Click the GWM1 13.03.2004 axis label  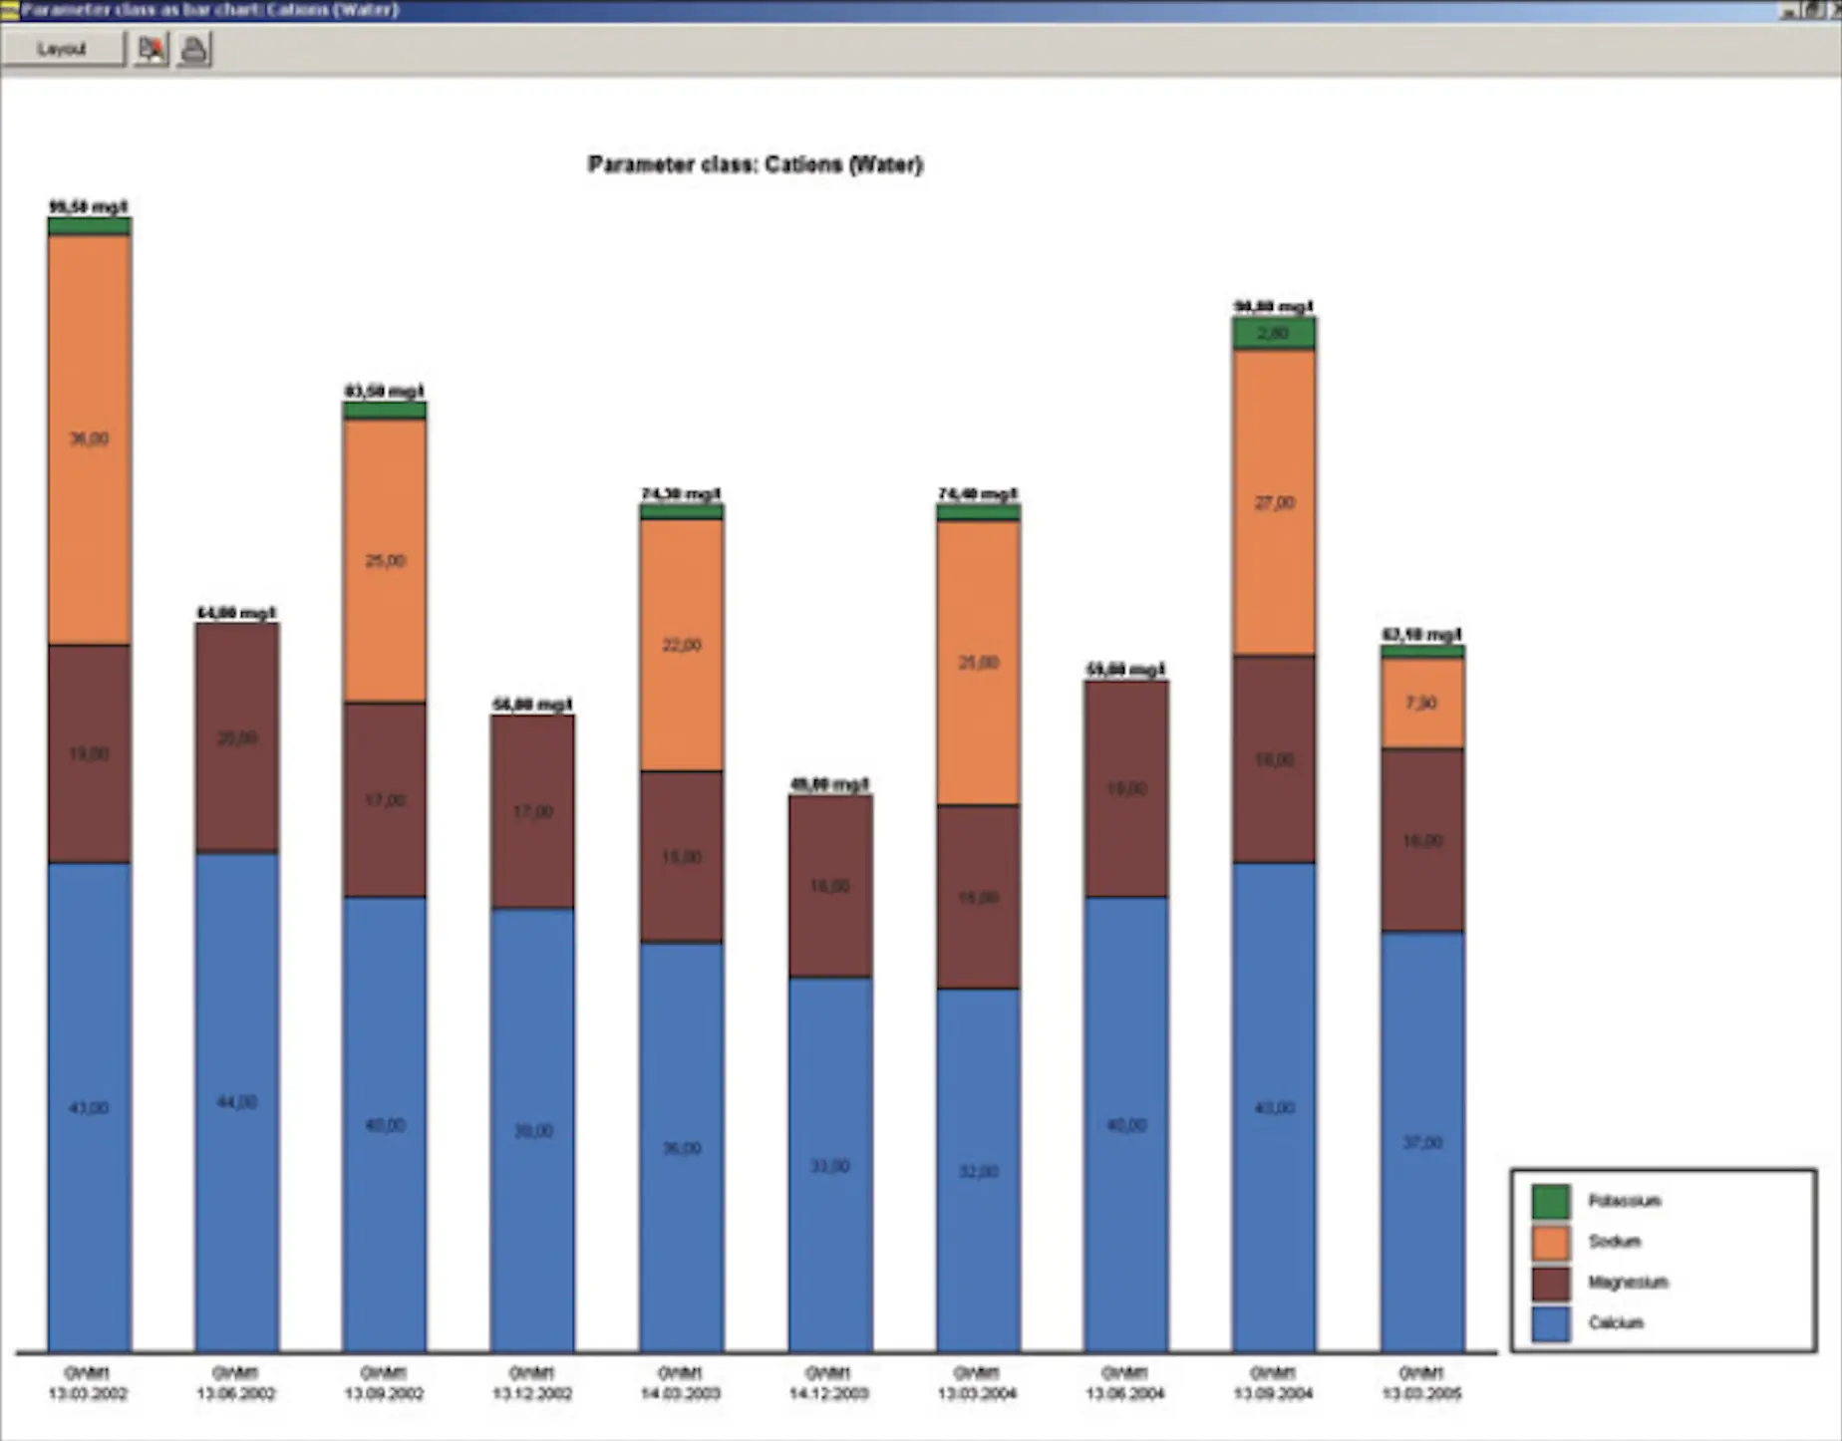tap(977, 1383)
